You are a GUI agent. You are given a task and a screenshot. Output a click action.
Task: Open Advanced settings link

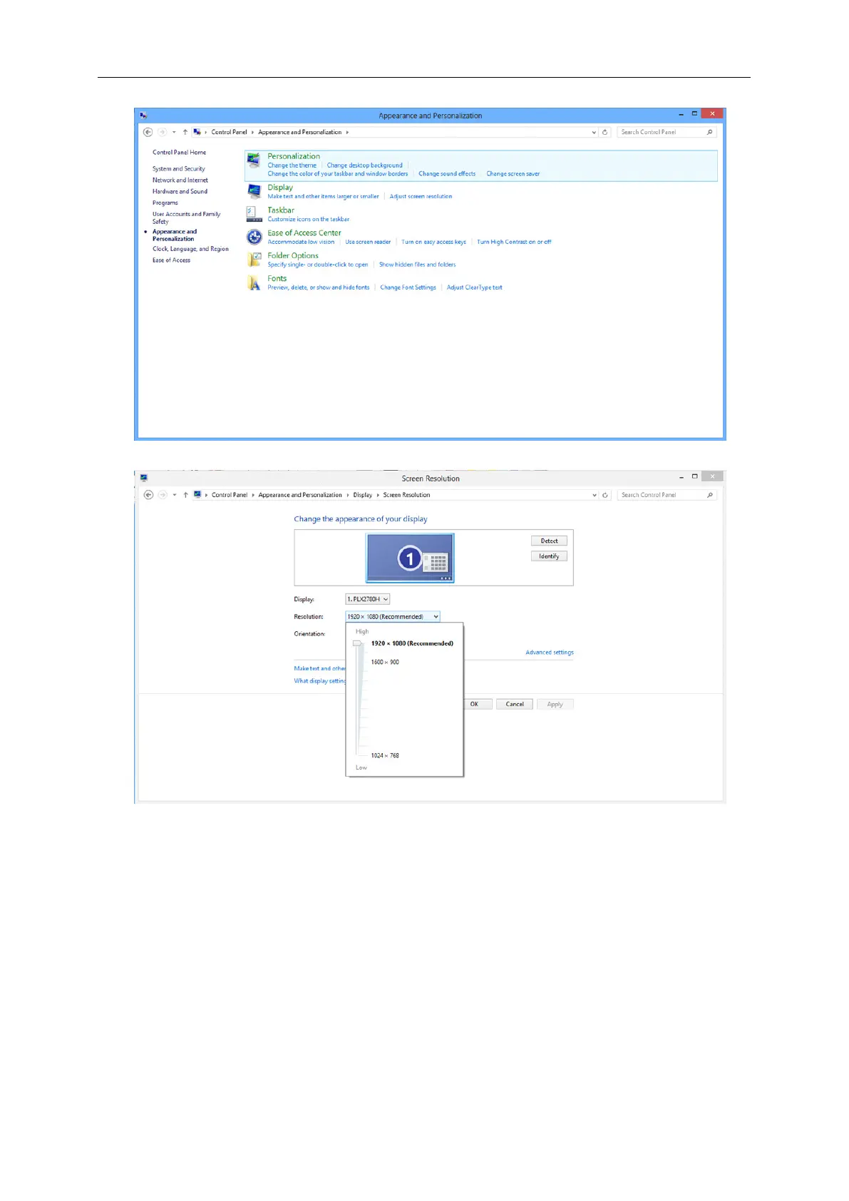coord(549,653)
